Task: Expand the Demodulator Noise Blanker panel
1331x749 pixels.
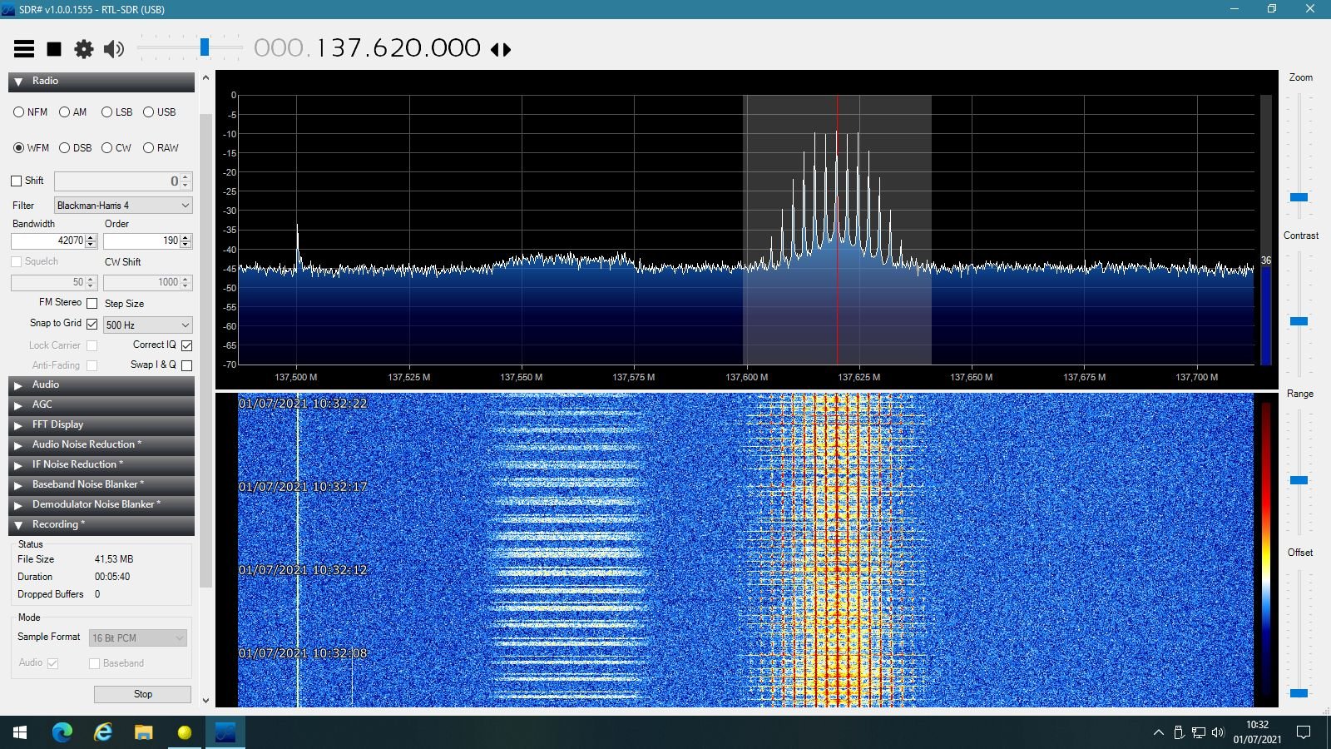Action: click(x=101, y=505)
